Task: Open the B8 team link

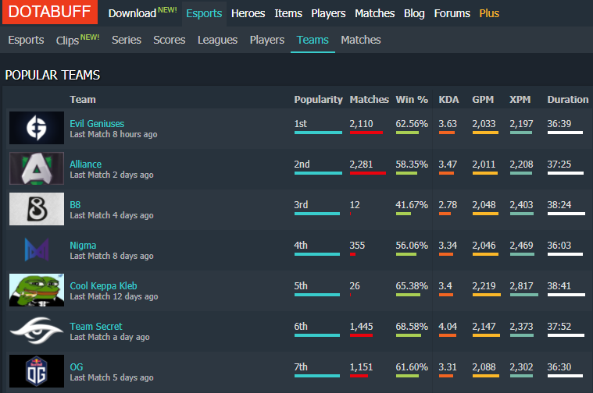Action: [x=75, y=205]
